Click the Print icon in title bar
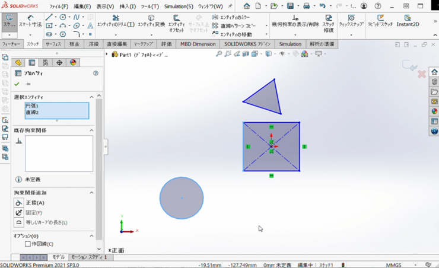This screenshot has height=268, width=439. 306,6
